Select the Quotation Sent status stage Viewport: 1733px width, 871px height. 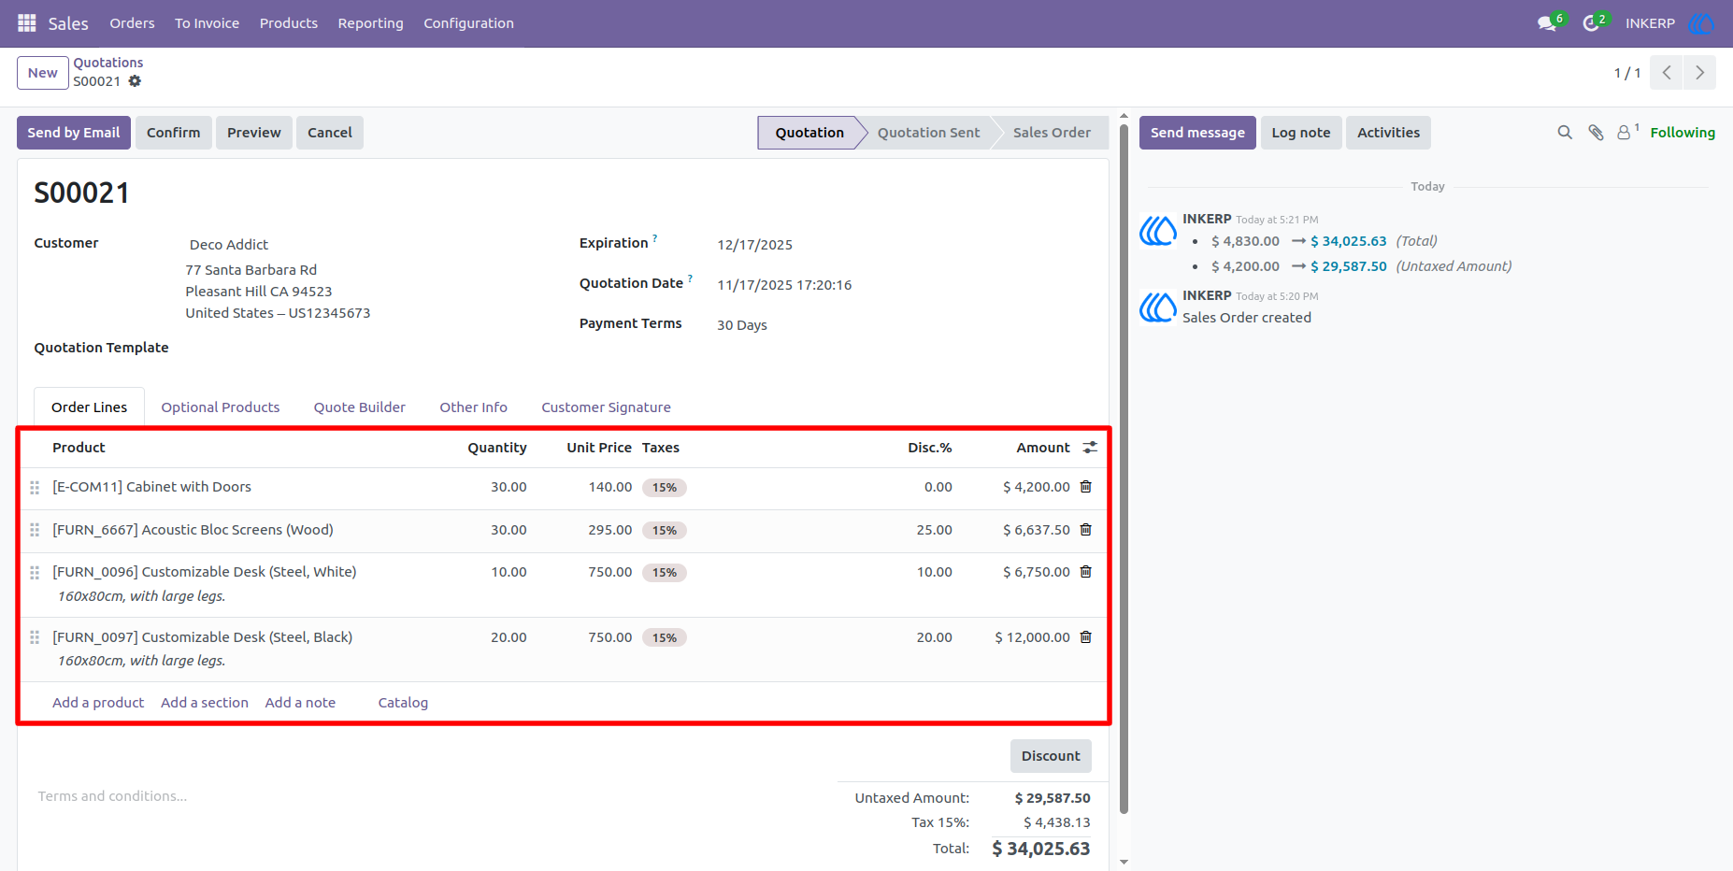[x=928, y=133]
